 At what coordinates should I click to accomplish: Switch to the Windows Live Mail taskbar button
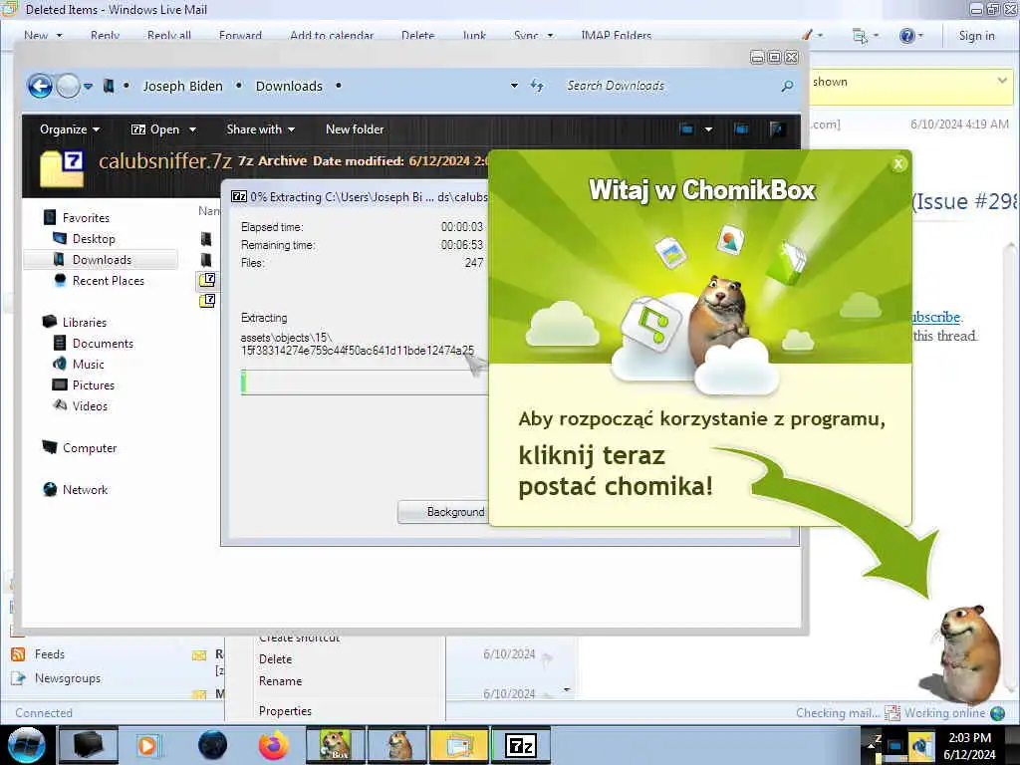point(458,745)
